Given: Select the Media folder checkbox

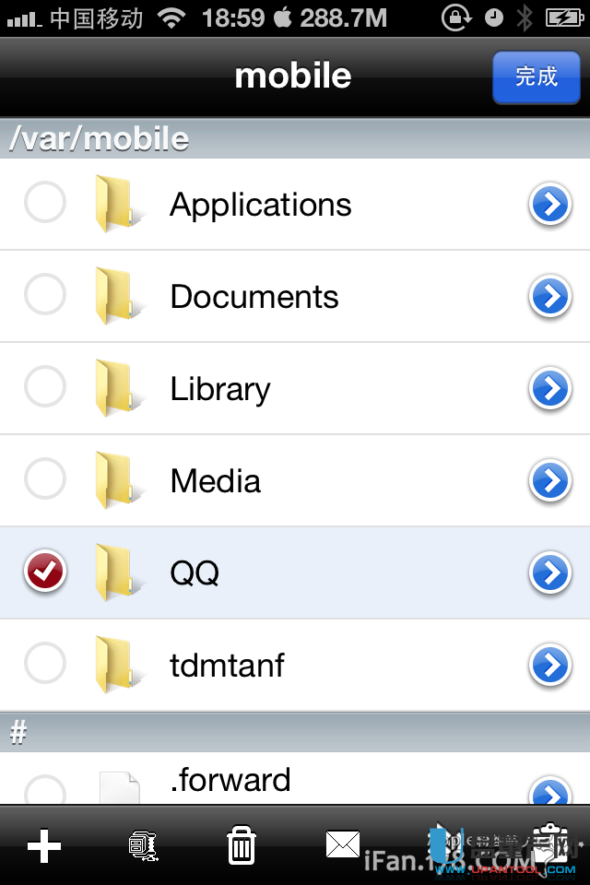Looking at the screenshot, I should 44,479.
